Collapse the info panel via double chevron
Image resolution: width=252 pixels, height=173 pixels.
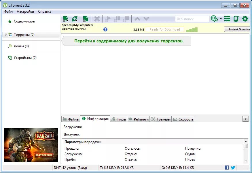tap(245, 119)
